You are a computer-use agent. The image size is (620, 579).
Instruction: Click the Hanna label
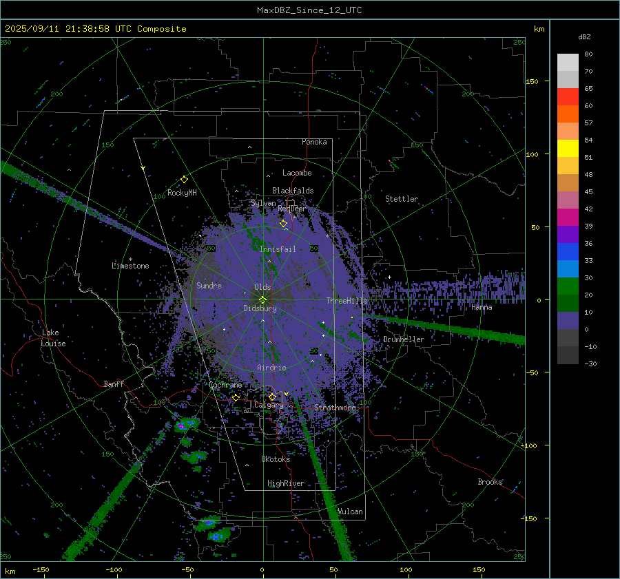pyautogui.click(x=482, y=308)
